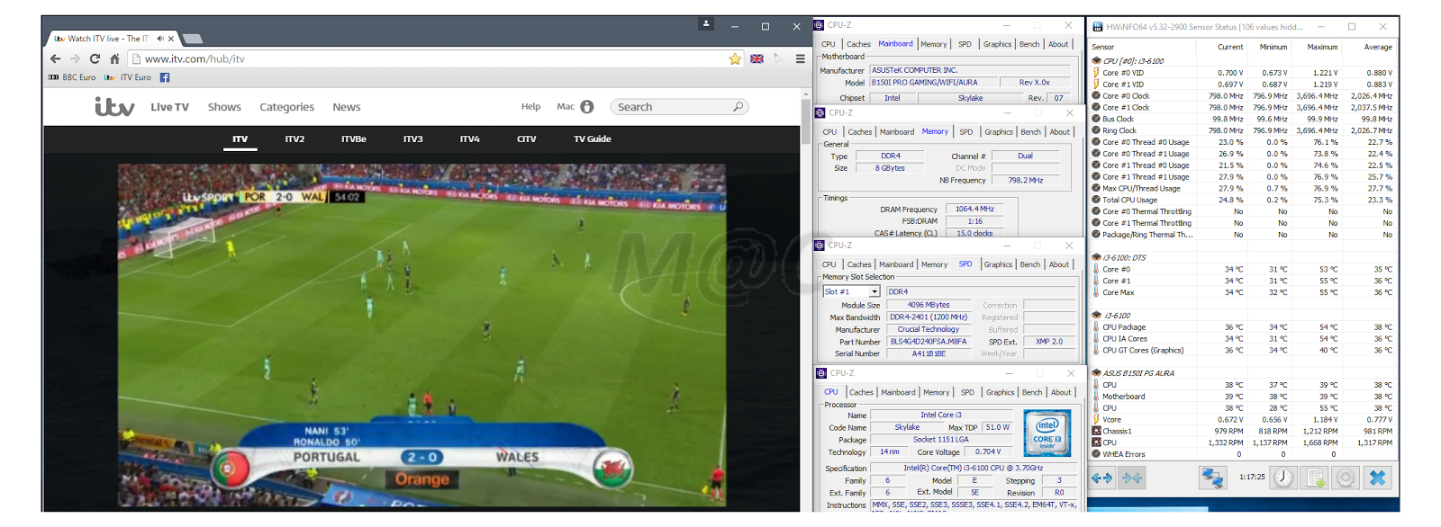
Task: Select the Bus Clock sensor row
Action: [1242, 119]
